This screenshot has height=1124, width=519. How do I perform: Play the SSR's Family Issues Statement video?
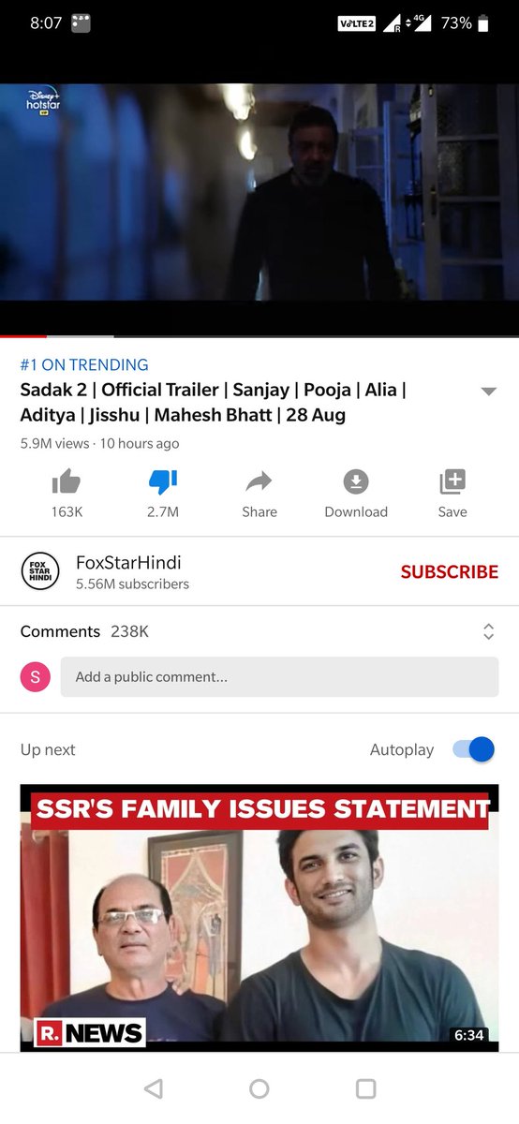click(x=259, y=918)
